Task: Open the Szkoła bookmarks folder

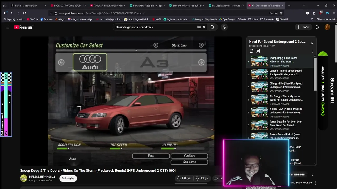Action: coord(241,19)
